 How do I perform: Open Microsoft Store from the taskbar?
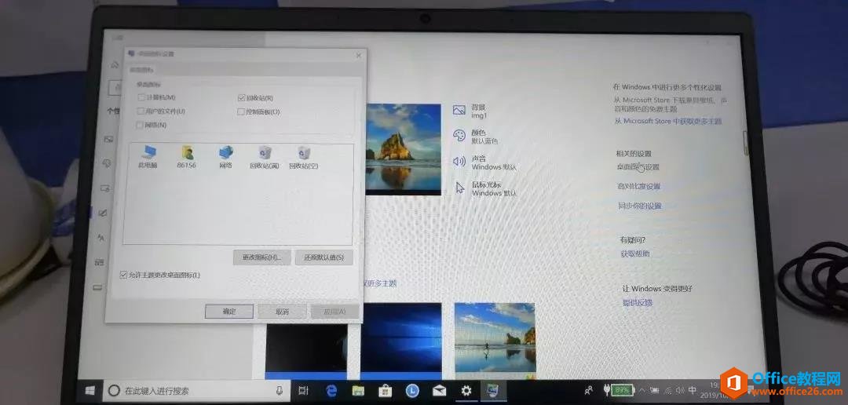tap(385, 390)
